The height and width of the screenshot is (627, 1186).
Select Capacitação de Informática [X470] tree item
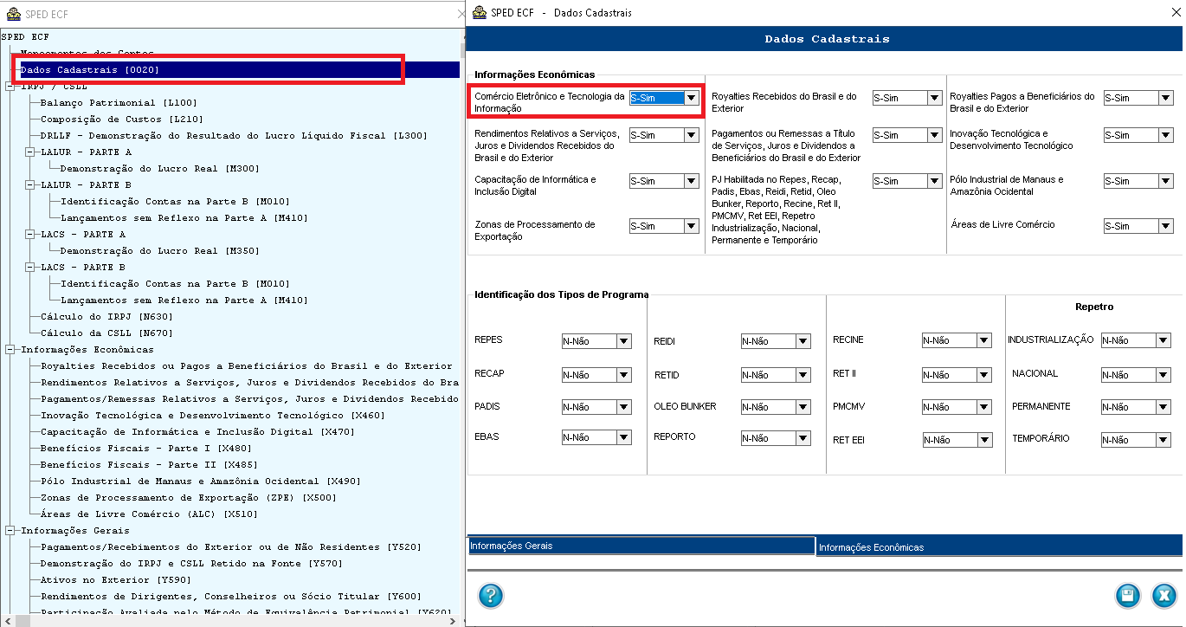click(197, 431)
